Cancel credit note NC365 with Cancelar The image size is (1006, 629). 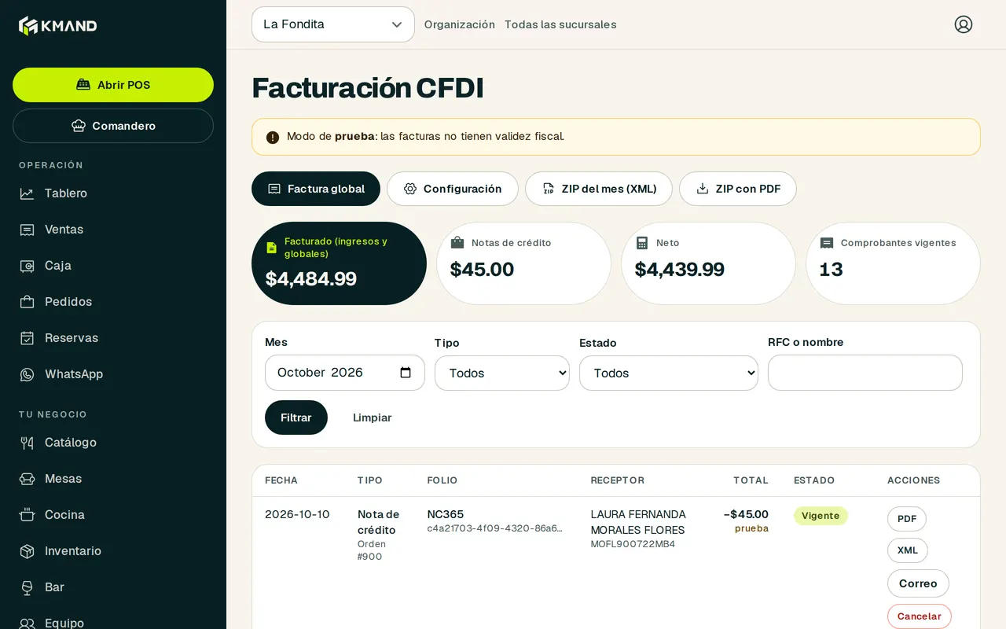pos(920,616)
